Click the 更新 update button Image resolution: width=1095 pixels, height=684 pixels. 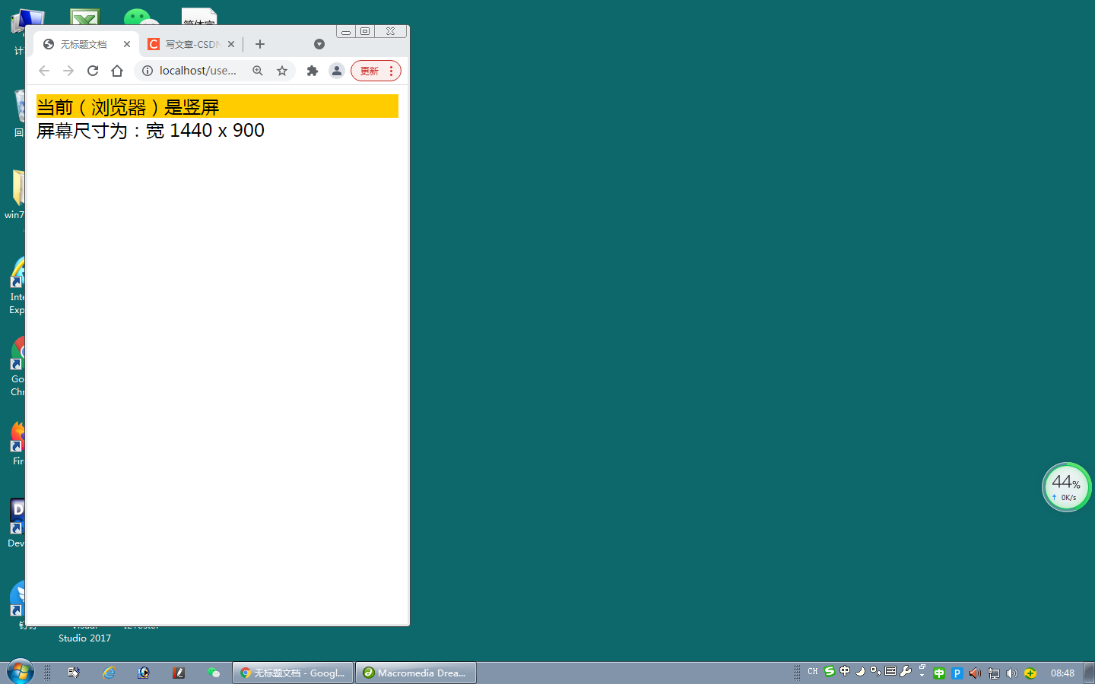tap(370, 71)
